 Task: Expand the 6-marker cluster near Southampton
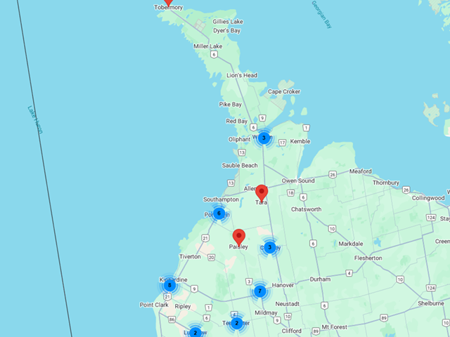(219, 213)
